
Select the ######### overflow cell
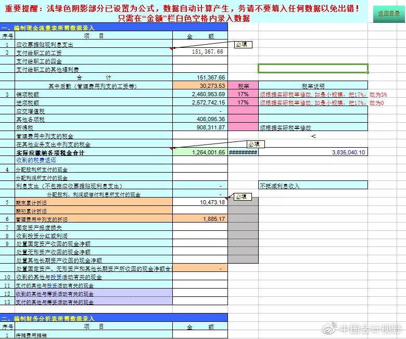[243, 152]
